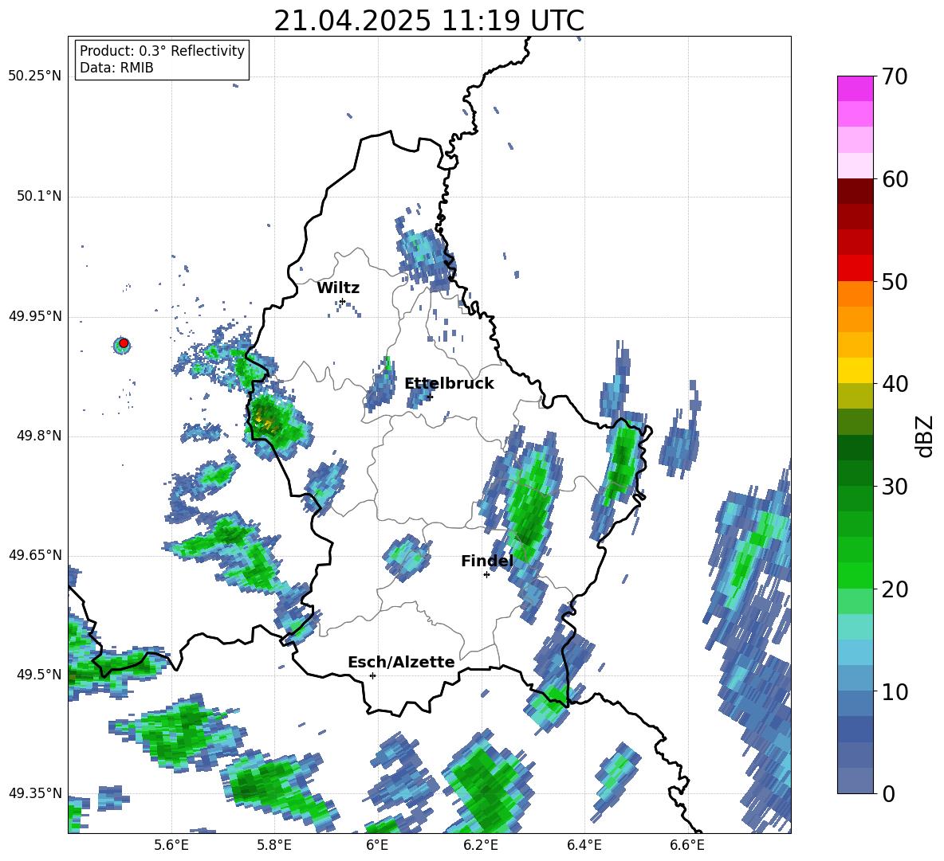Click the 6°E longitude label

coord(377,845)
